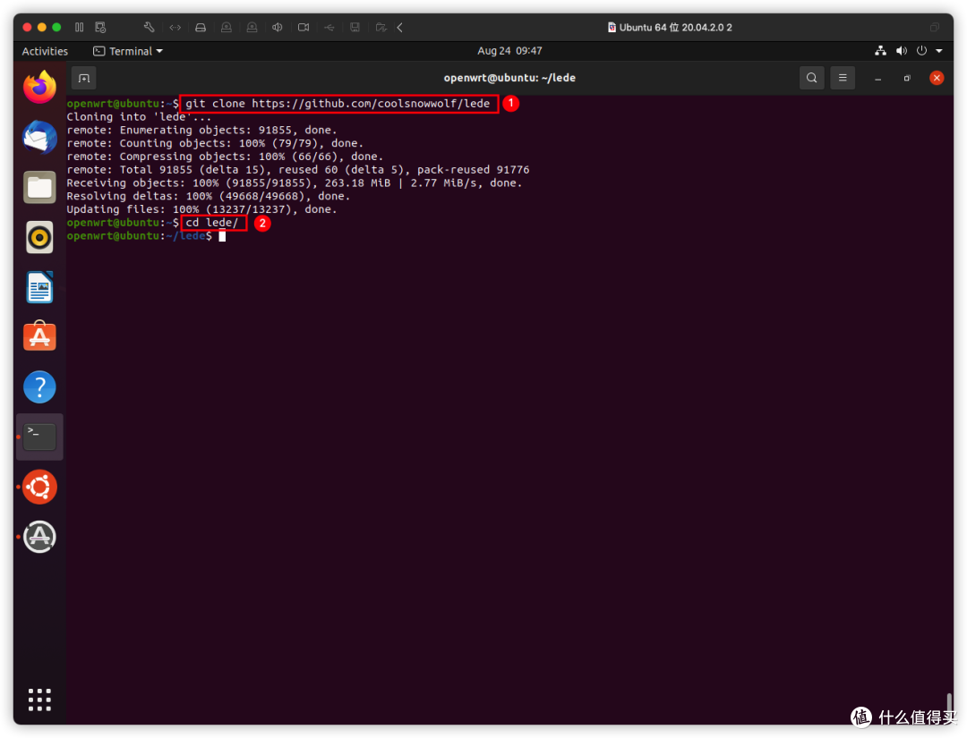Open the Help icon in dock
Viewport: 967px width, 738px height.
(x=39, y=387)
